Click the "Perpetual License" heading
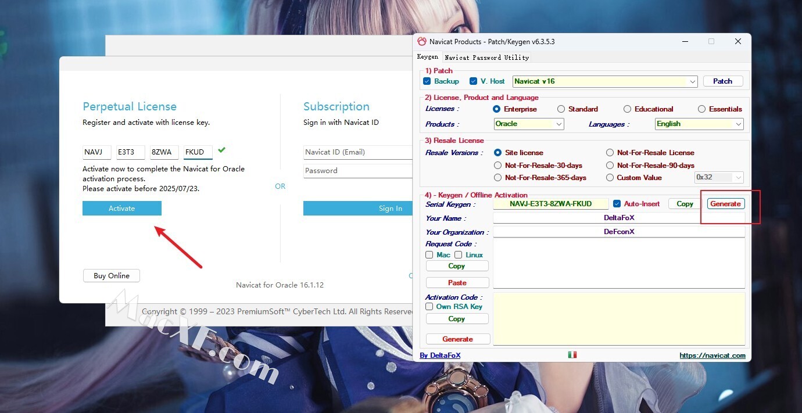802x413 pixels. click(x=130, y=106)
